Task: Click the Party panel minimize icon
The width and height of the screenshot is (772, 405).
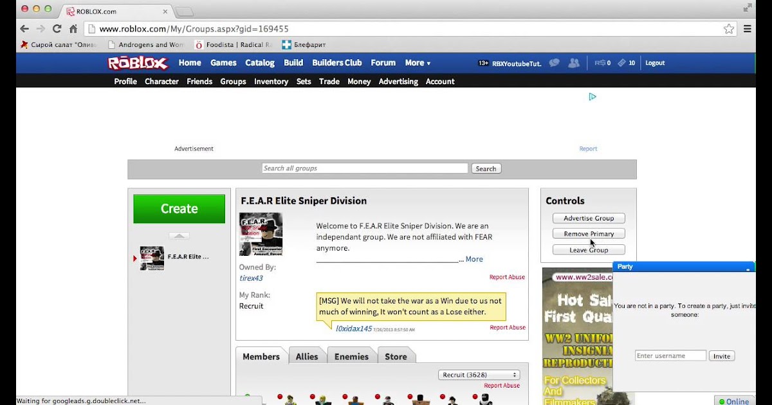Action: click(x=748, y=267)
